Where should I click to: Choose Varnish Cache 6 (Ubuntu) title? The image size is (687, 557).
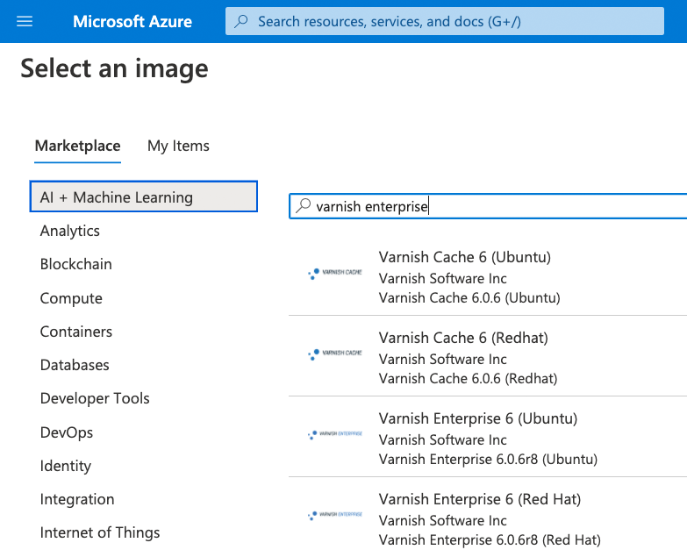pyautogui.click(x=464, y=257)
